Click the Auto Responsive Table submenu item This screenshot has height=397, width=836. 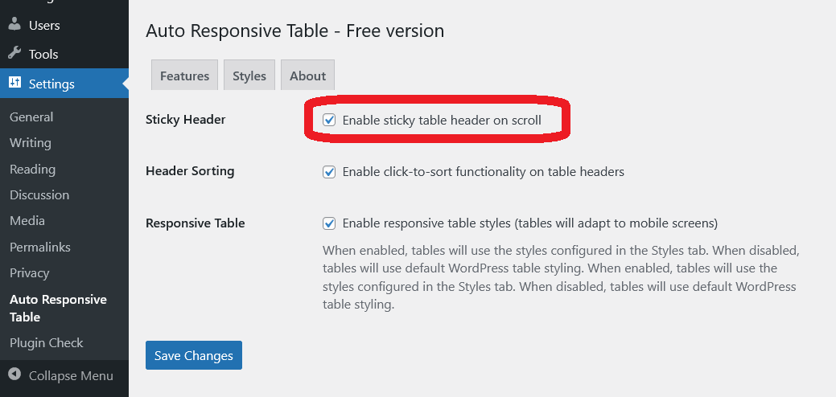[58, 309]
